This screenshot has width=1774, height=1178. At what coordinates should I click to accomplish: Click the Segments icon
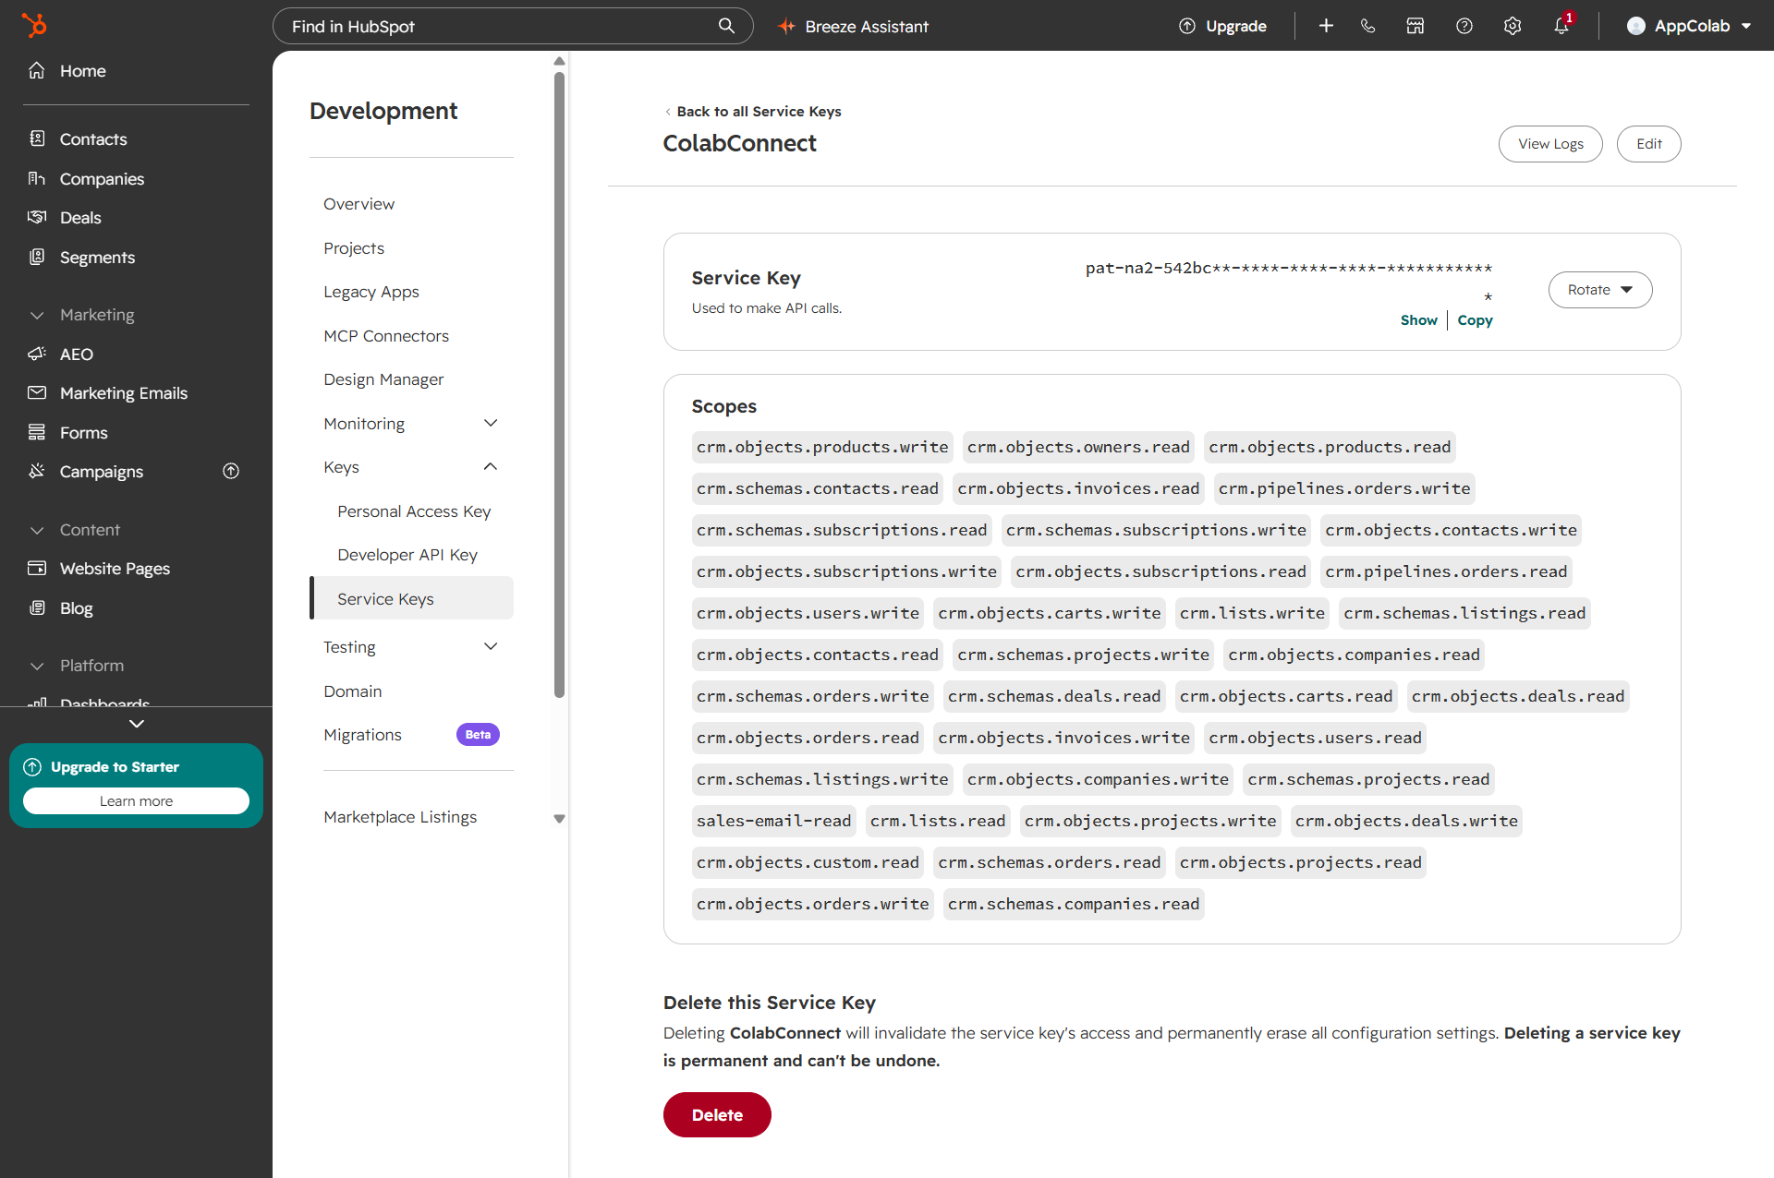tap(37, 257)
